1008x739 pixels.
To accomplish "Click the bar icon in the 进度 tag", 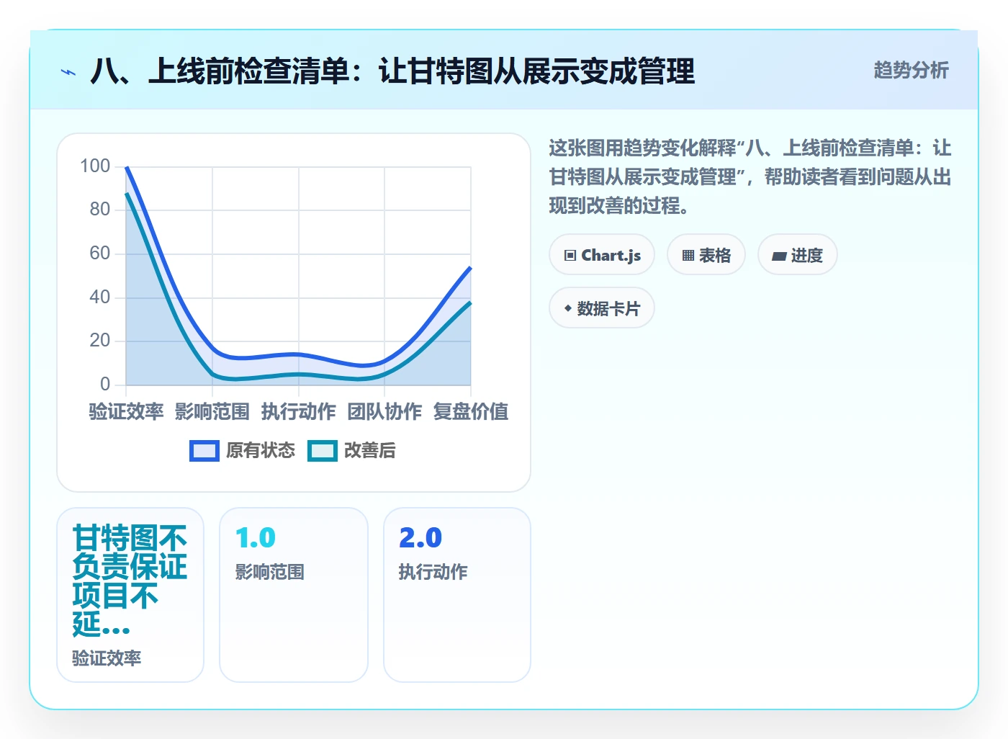I will 779,256.
